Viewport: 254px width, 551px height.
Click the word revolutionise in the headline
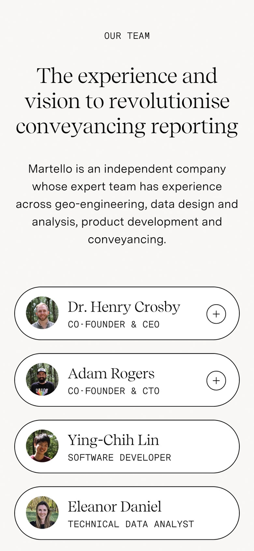pyautogui.click(x=169, y=101)
